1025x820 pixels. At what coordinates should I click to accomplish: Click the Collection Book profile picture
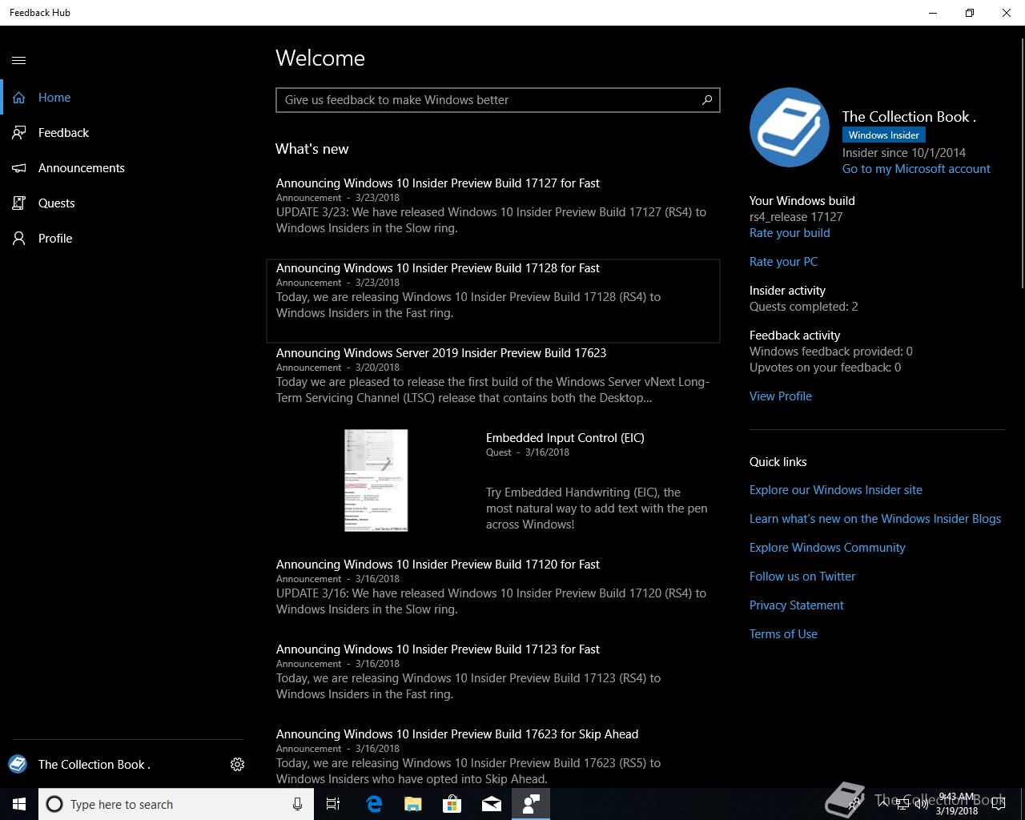click(x=790, y=127)
